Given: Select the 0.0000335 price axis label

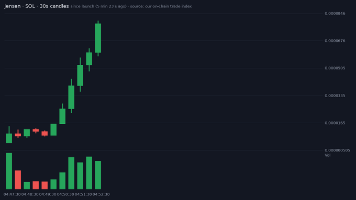Looking at the screenshot, I should [335, 96].
